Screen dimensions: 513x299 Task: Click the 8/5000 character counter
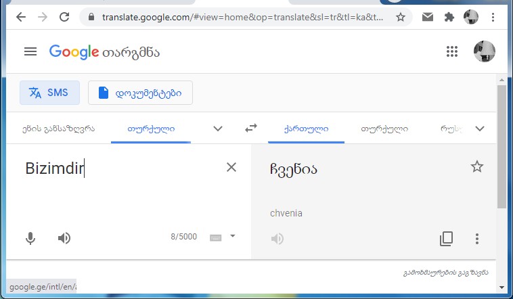(184, 237)
